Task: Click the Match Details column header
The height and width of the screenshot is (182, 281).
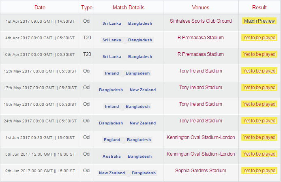Action: pos(128,7)
